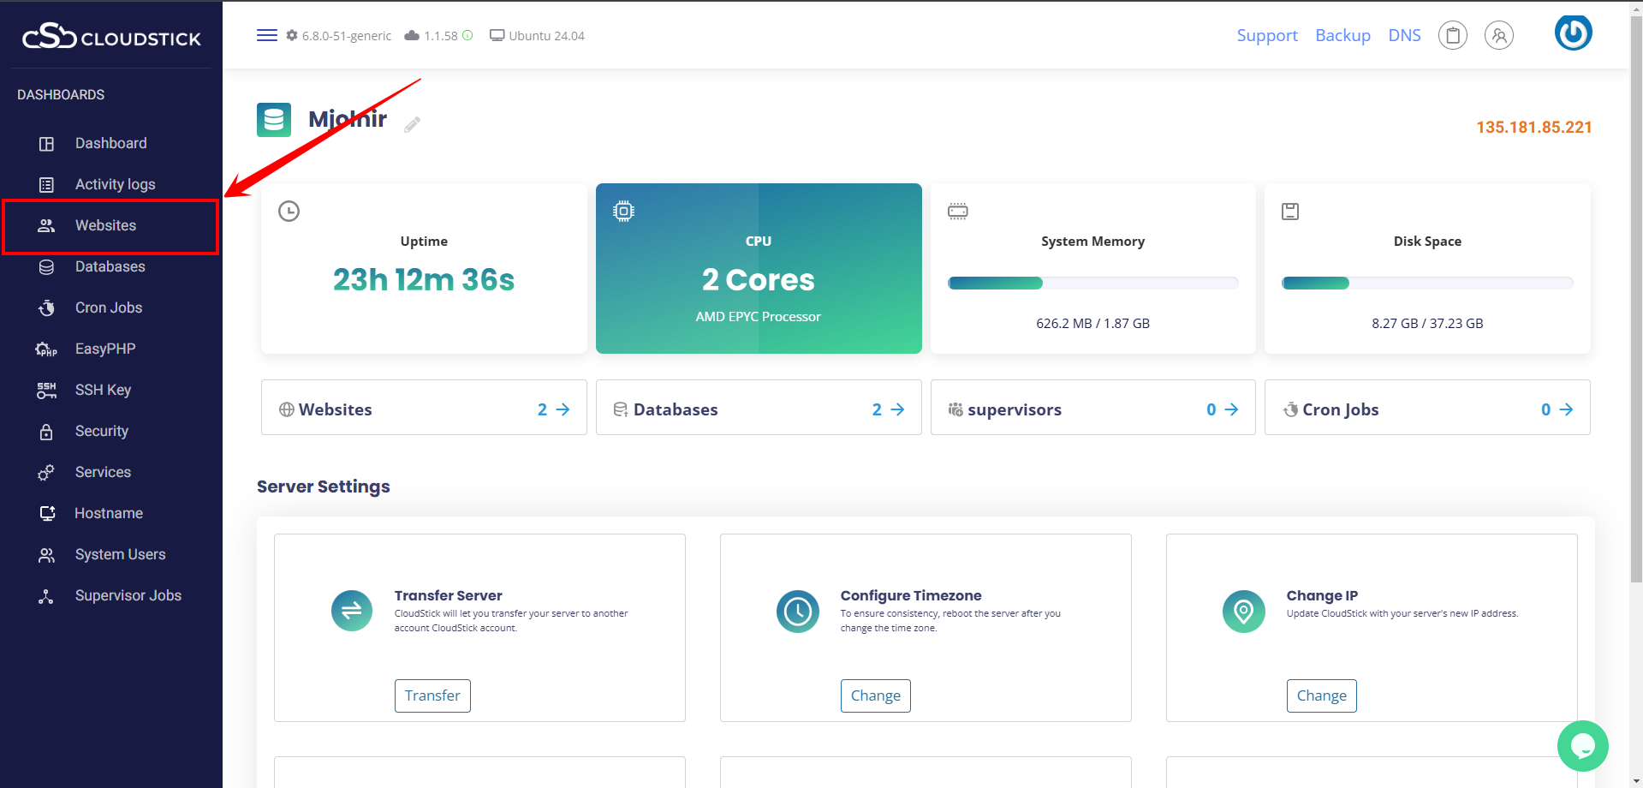The image size is (1643, 788).
Task: Click the pencil icon to rename Mjolnir
Action: (412, 125)
